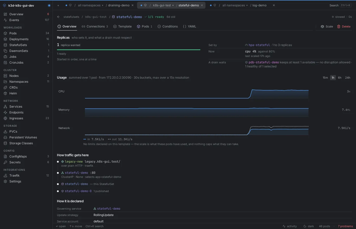Open stateful-demo-0 pod link

point(78,191)
